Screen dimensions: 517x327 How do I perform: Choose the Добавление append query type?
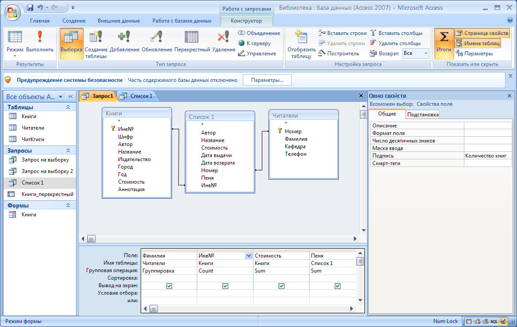[x=124, y=42]
